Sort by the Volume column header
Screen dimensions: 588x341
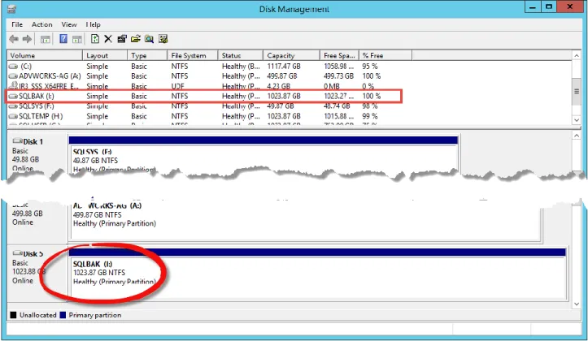pyautogui.click(x=45, y=55)
